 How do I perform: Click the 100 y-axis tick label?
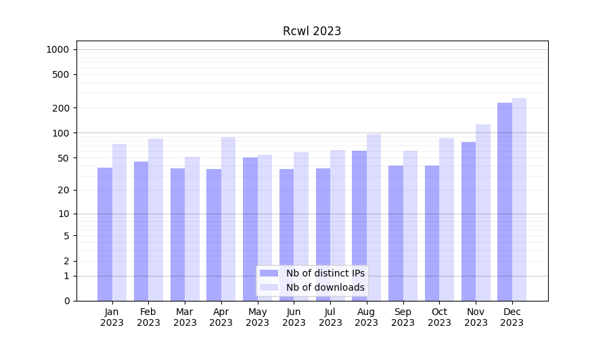pos(60,133)
